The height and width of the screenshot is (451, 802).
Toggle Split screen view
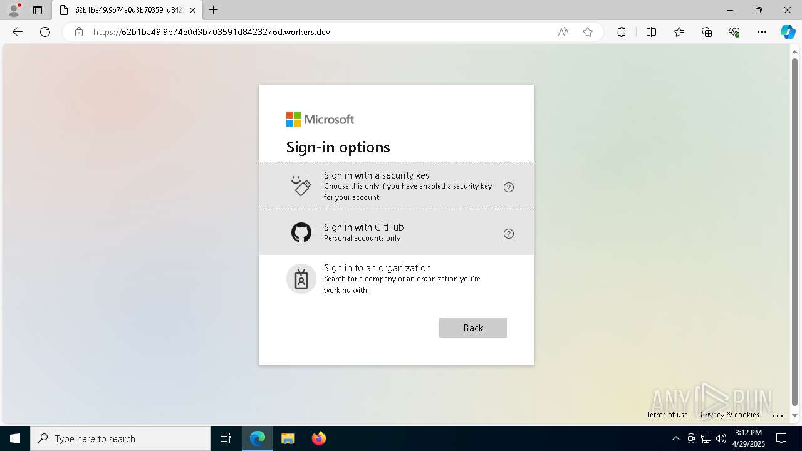click(x=651, y=32)
